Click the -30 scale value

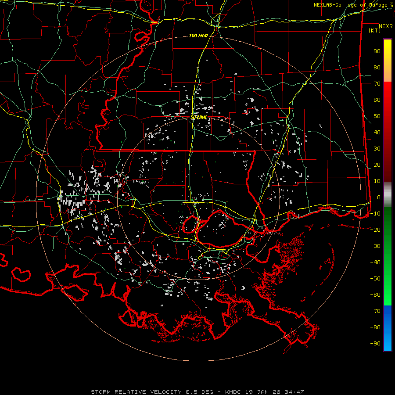375,246
